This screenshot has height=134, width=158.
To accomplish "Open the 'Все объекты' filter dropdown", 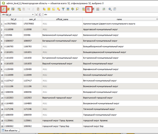I will (10, 131).
